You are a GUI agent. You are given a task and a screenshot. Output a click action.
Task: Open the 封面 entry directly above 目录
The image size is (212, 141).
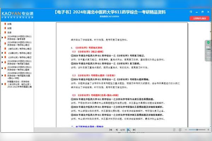click(10, 28)
